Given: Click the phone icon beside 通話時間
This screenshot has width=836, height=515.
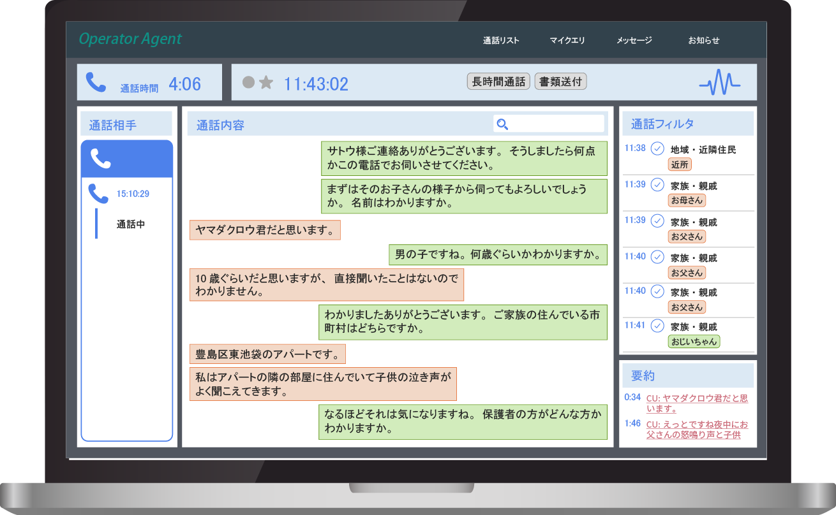Looking at the screenshot, I should pos(96,82).
